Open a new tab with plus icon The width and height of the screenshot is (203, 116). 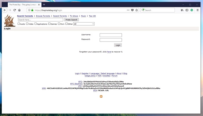tap(44, 5)
